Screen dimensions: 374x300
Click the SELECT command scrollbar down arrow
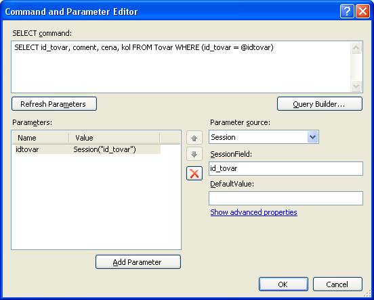(x=356, y=86)
